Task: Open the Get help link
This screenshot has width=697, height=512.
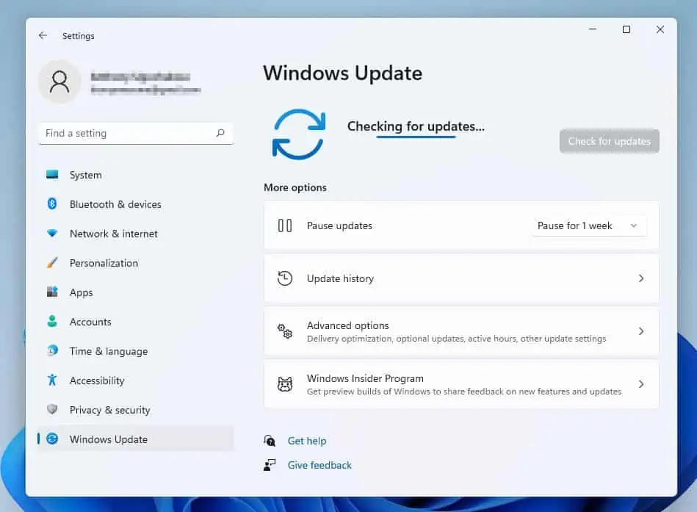Action: [x=307, y=441]
